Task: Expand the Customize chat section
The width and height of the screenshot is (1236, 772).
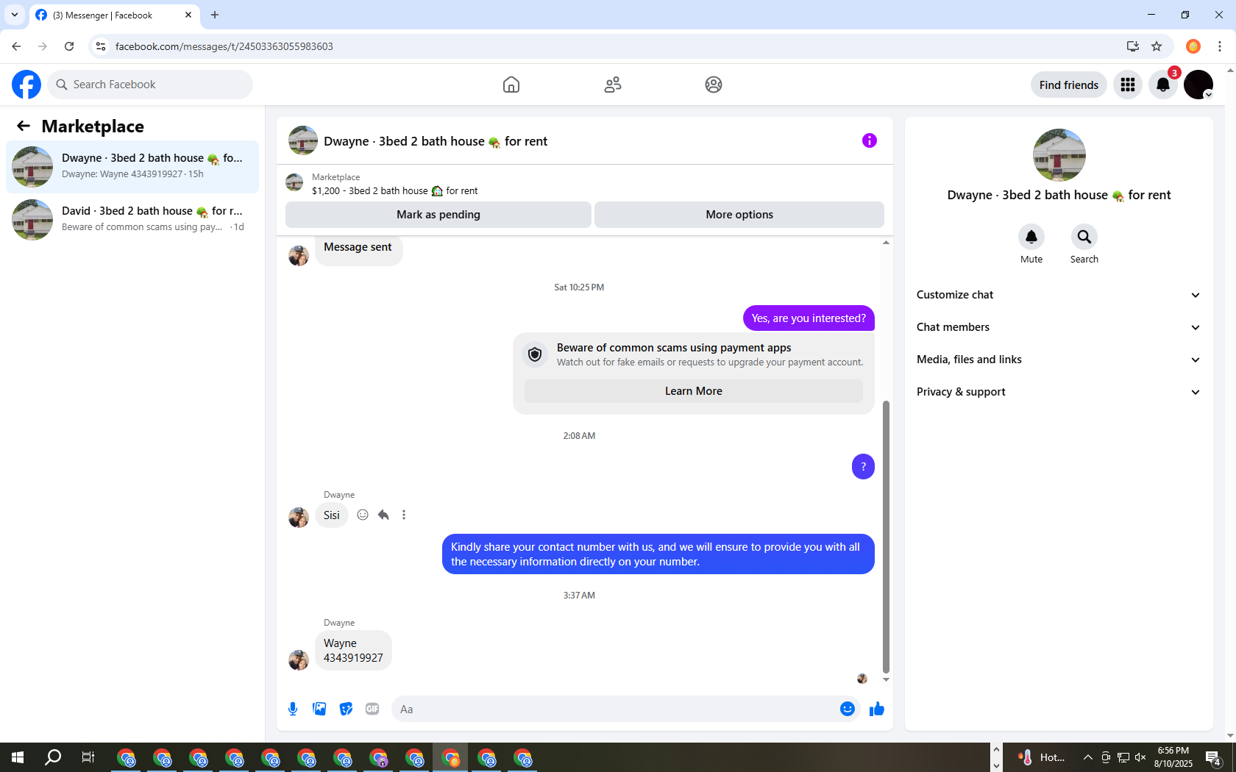Action: coord(1059,295)
